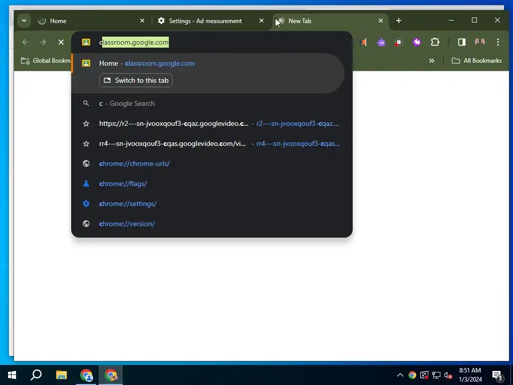The height and width of the screenshot is (385, 513).
Task: Open the 8:51 AM clock and date
Action: 470,375
